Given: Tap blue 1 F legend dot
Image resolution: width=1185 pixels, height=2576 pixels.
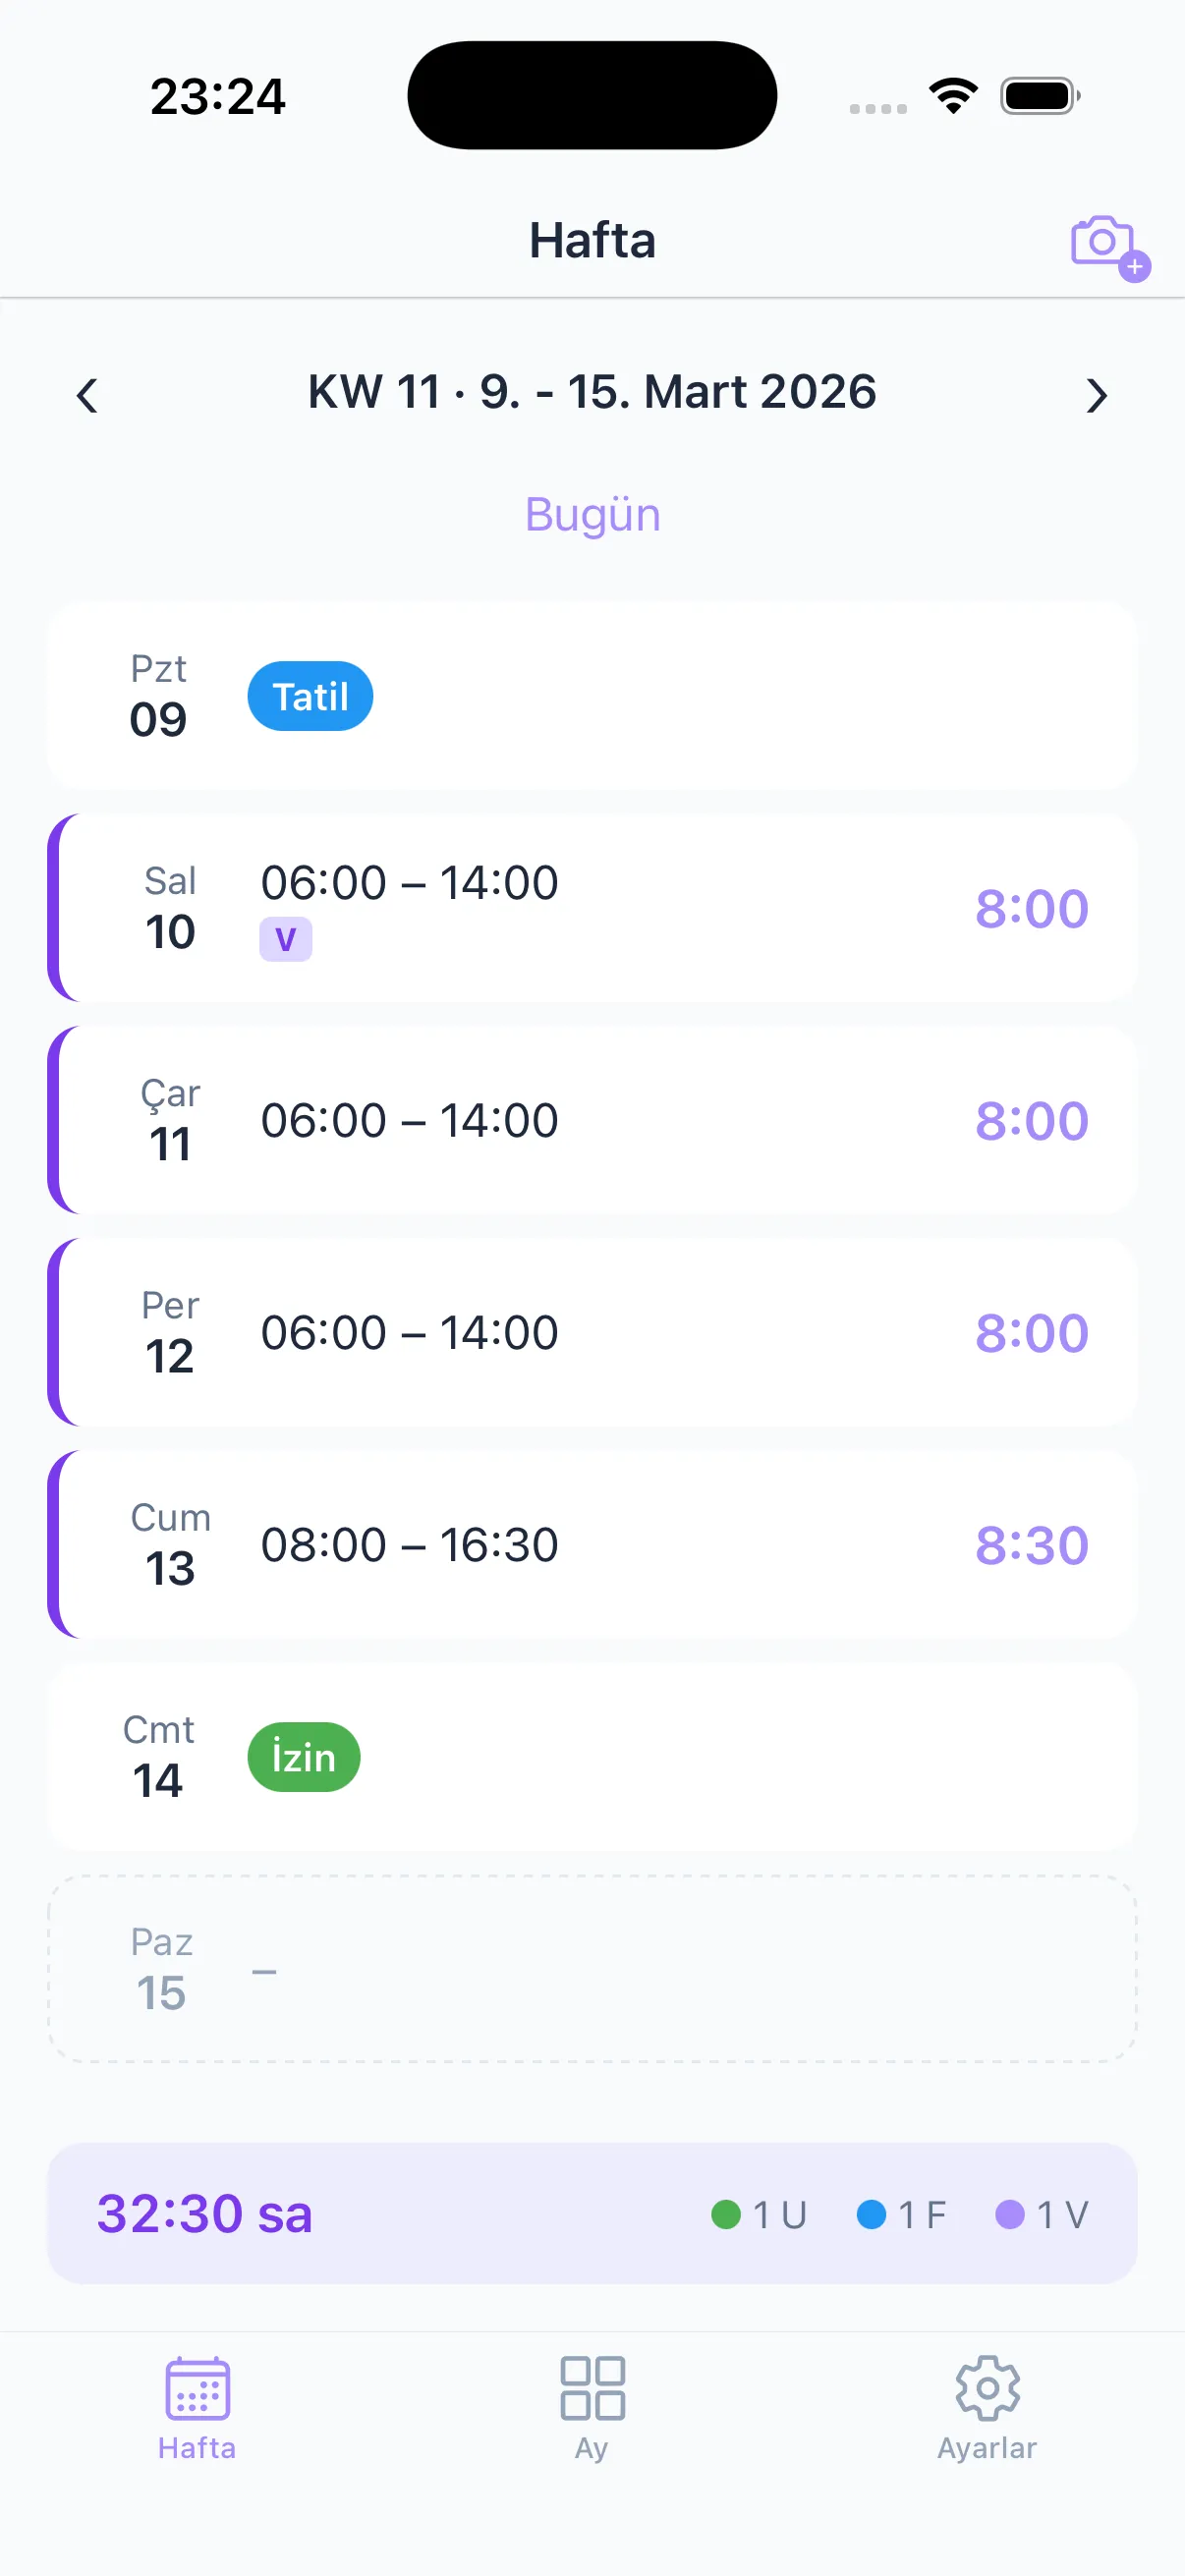Looking at the screenshot, I should tap(871, 2214).
